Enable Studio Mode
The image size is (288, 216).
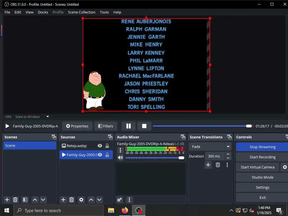tap(262, 177)
